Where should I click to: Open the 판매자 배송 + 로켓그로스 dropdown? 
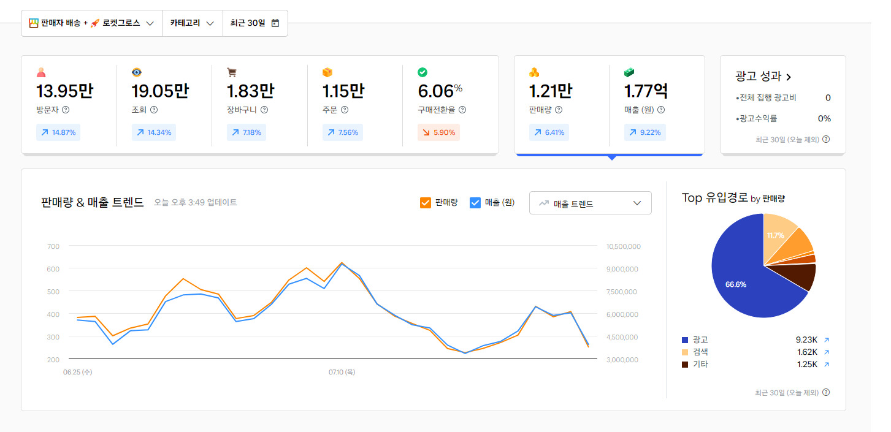[91, 23]
